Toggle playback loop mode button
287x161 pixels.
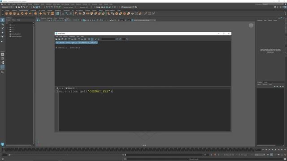tap(268, 155)
